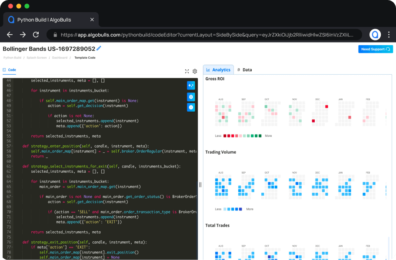Collapse code fold at line 64
This screenshot has width=396, height=260.
12,181
